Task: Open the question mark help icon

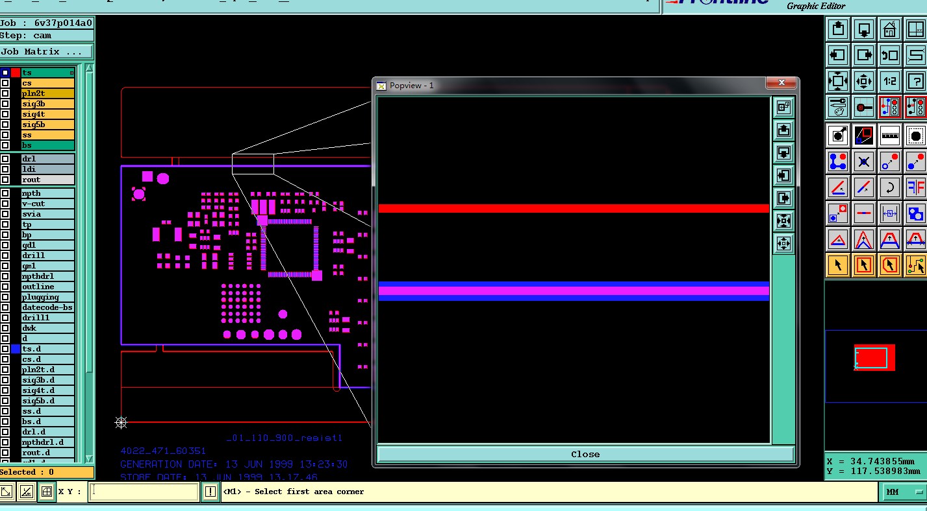Action: point(915,81)
